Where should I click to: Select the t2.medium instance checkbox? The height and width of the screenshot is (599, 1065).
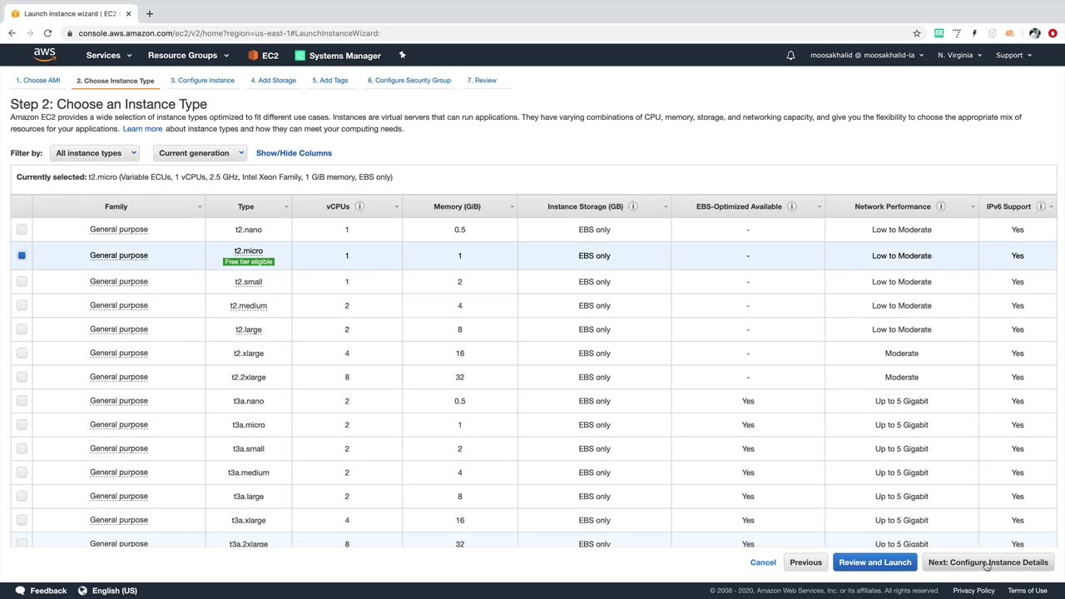[x=22, y=305]
